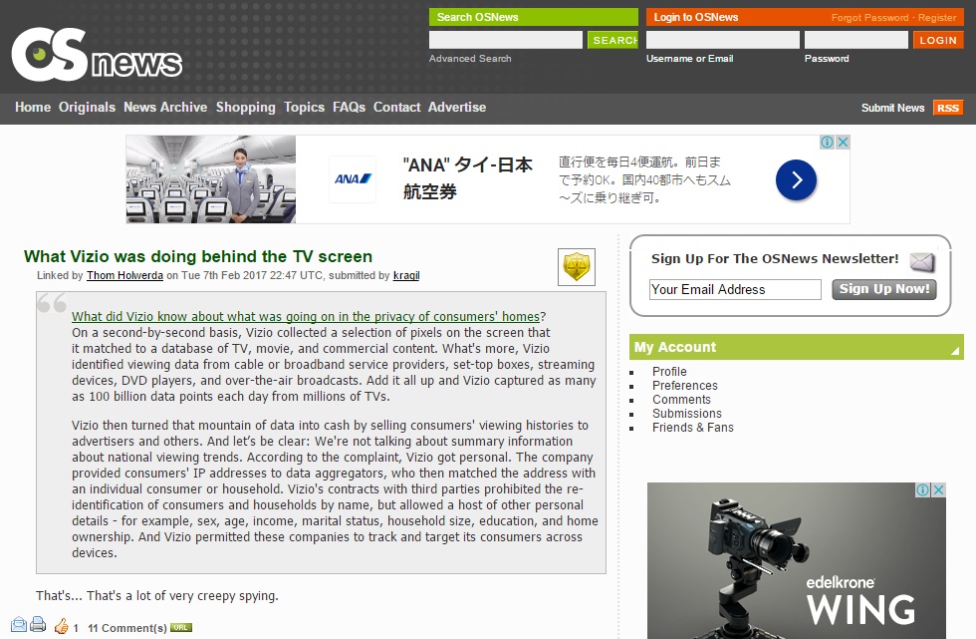Open the edelkrone ad info icon
This screenshot has height=639, width=976.
[x=923, y=489]
